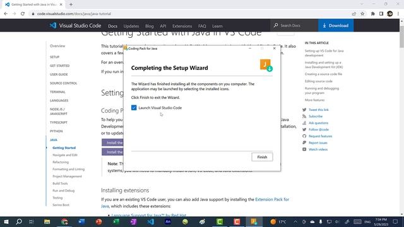Screen dimensions: 404x227
Task: Expand the GET STARTED sidebar section
Action: (59, 66)
